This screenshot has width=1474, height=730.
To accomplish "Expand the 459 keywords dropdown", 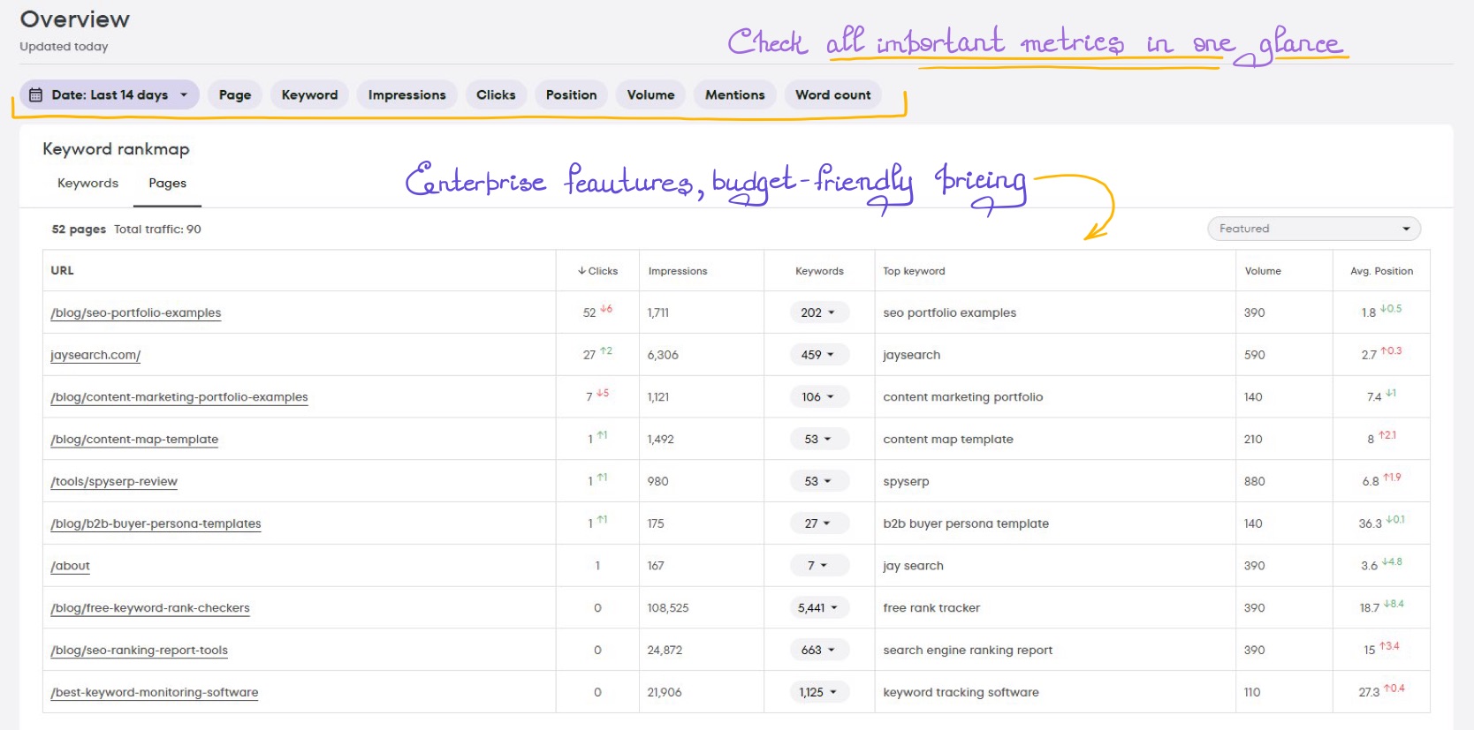I will click(x=819, y=355).
